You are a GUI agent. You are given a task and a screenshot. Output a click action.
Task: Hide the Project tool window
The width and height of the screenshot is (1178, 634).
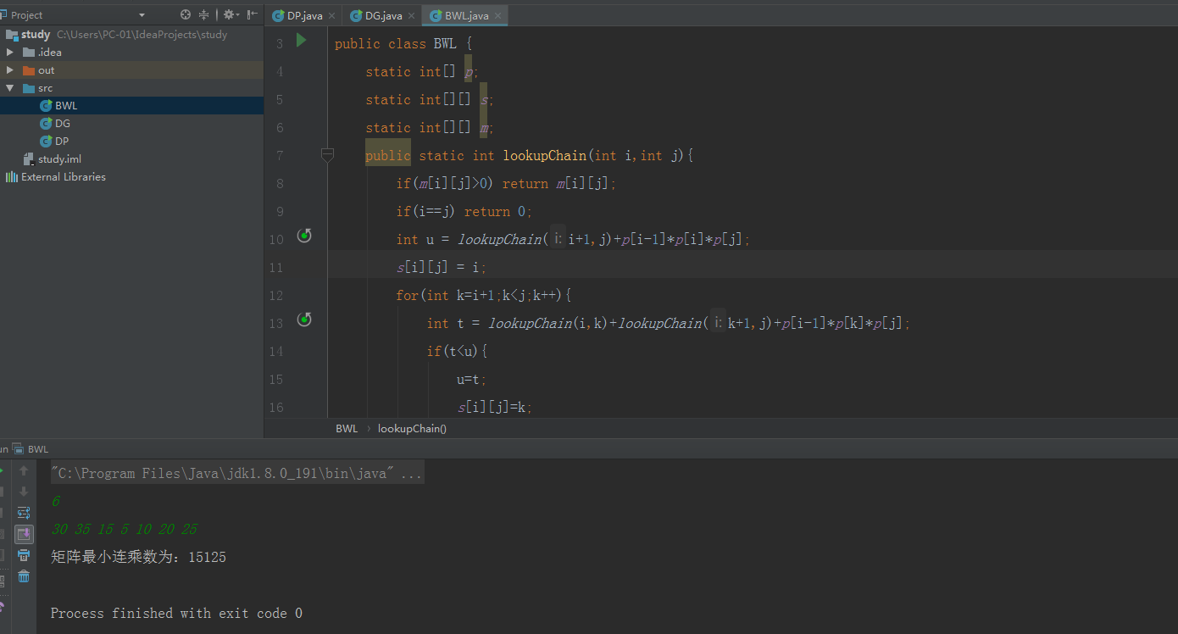[x=253, y=14]
